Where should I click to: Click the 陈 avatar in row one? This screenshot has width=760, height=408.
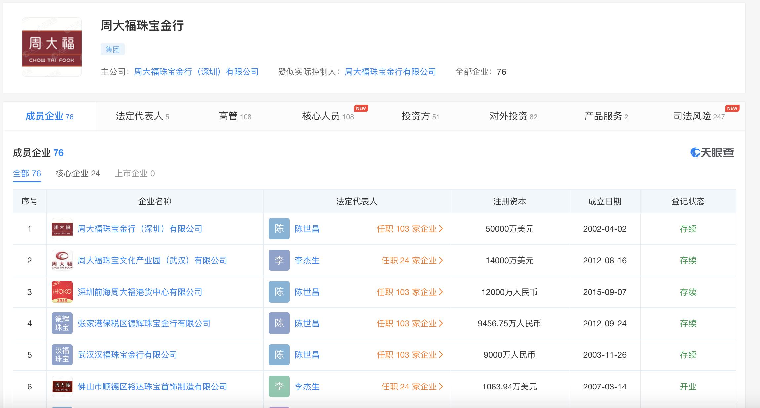[x=279, y=229]
